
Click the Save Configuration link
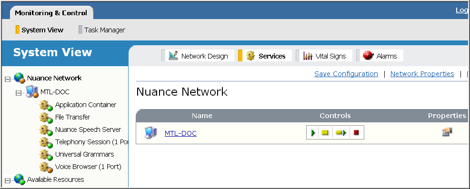[346, 74]
